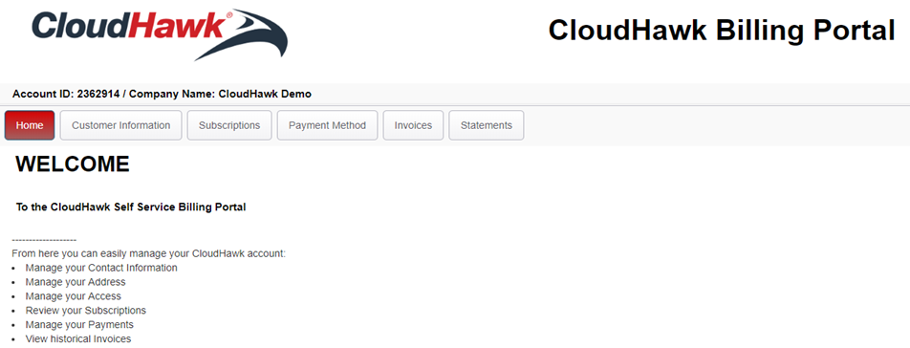Image resolution: width=910 pixels, height=348 pixels.
Task: Open the Invoices tab
Action: click(x=413, y=125)
